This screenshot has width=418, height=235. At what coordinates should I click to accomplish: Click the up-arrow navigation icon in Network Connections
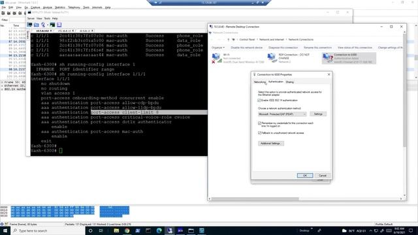[x=228, y=39]
